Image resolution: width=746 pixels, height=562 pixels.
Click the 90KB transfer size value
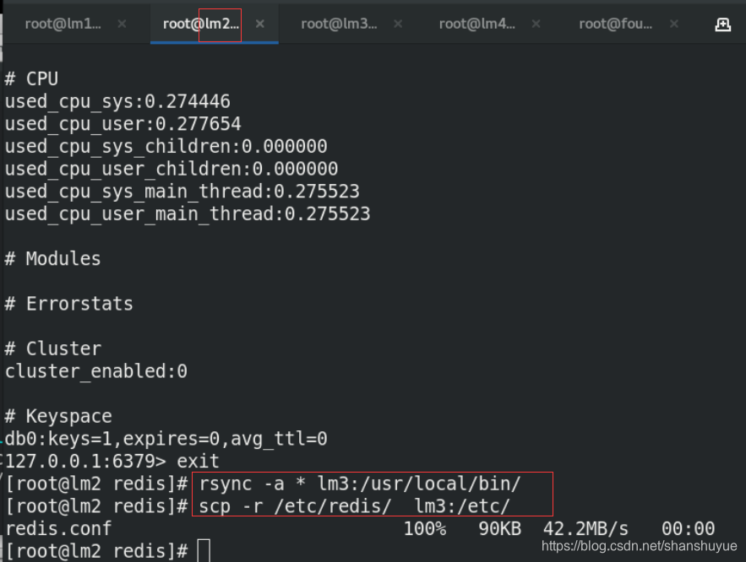pyautogui.click(x=500, y=528)
